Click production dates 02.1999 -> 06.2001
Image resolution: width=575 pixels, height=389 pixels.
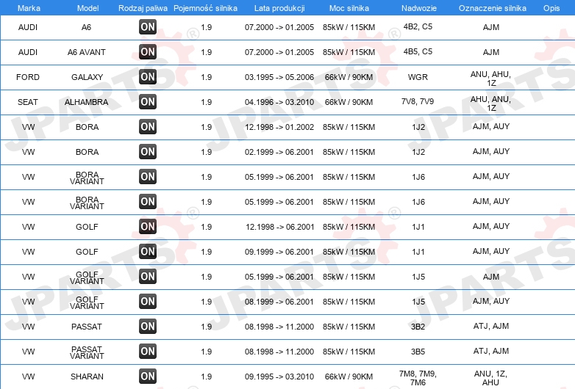[279, 152]
